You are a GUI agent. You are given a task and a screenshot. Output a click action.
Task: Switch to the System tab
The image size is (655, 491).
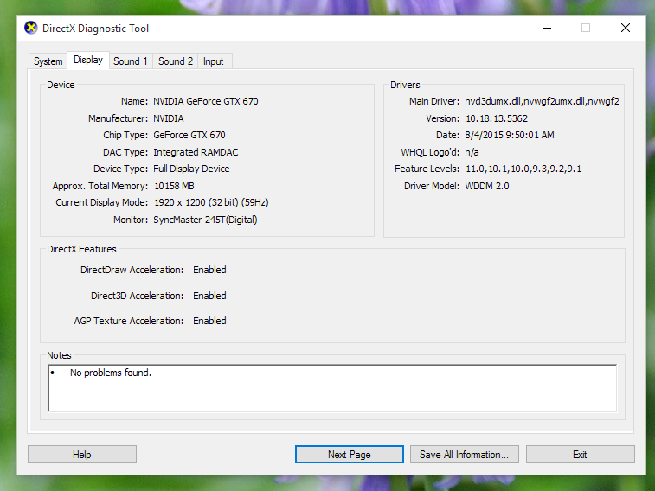tap(48, 61)
